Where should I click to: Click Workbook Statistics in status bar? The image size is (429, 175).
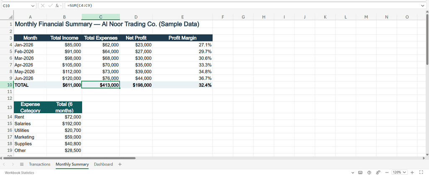pyautogui.click(x=19, y=172)
